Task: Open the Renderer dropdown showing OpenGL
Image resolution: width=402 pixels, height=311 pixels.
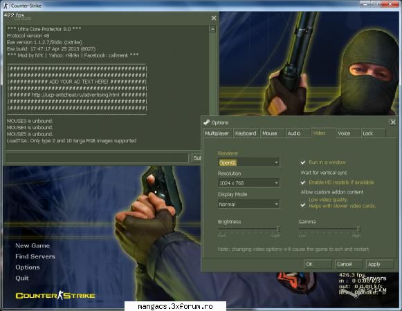Action: click(x=248, y=162)
